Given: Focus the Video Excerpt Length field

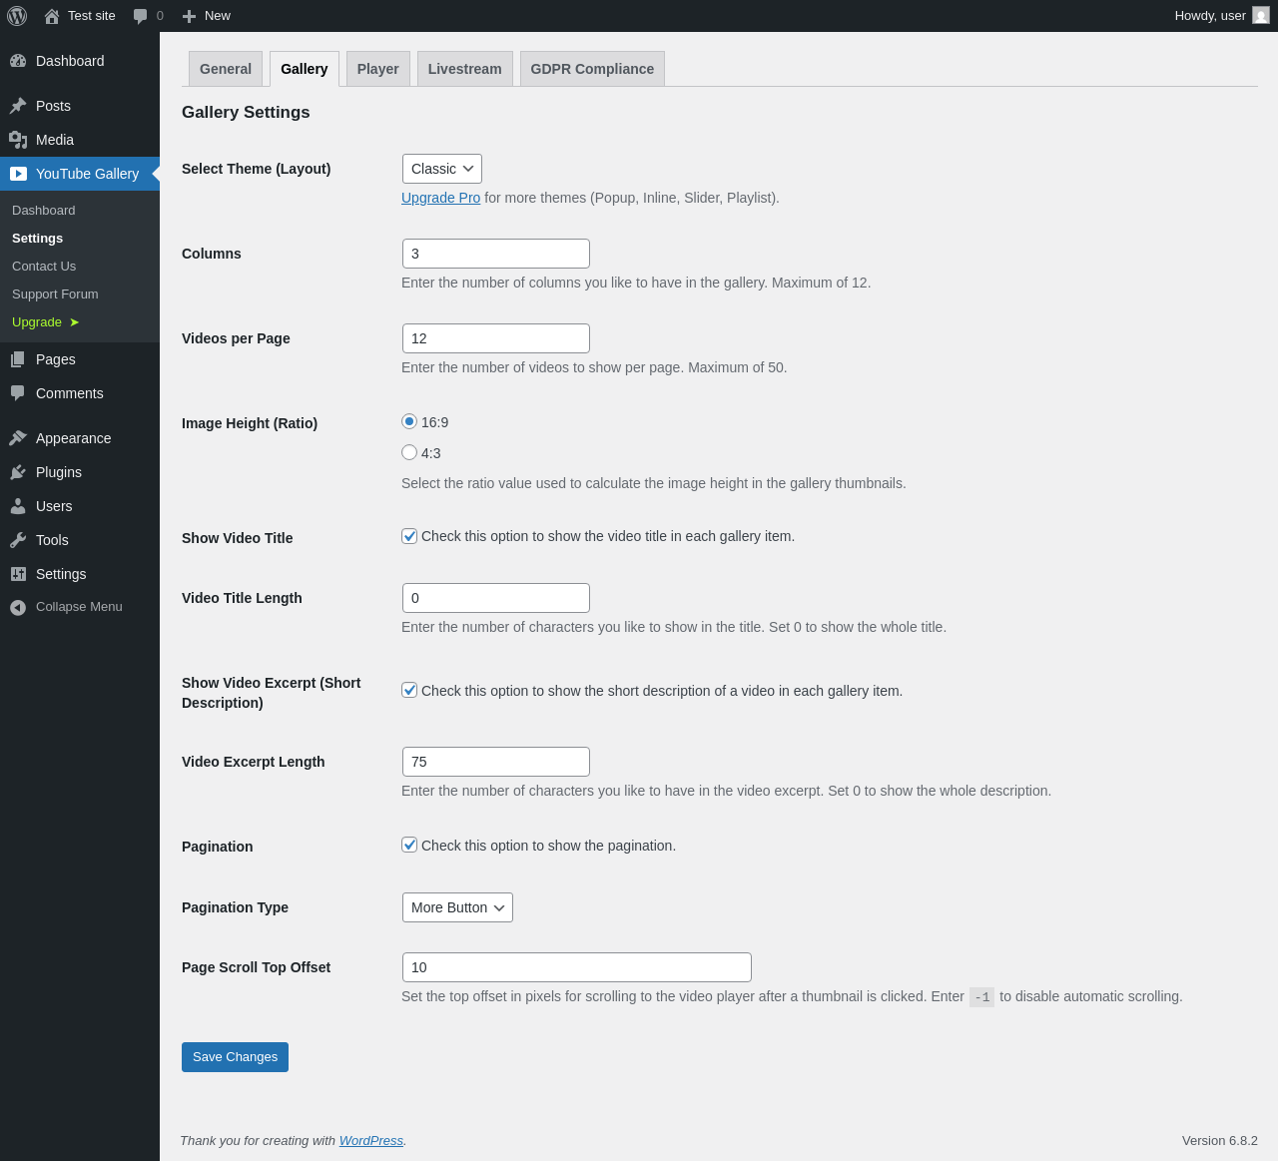Looking at the screenshot, I should coord(496,762).
